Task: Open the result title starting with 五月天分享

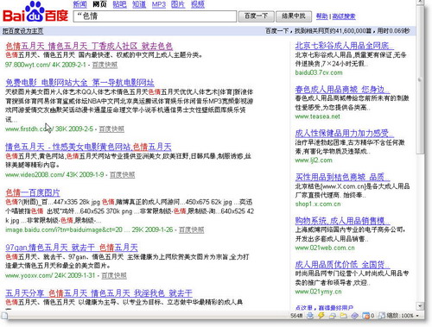Action: coord(98,293)
